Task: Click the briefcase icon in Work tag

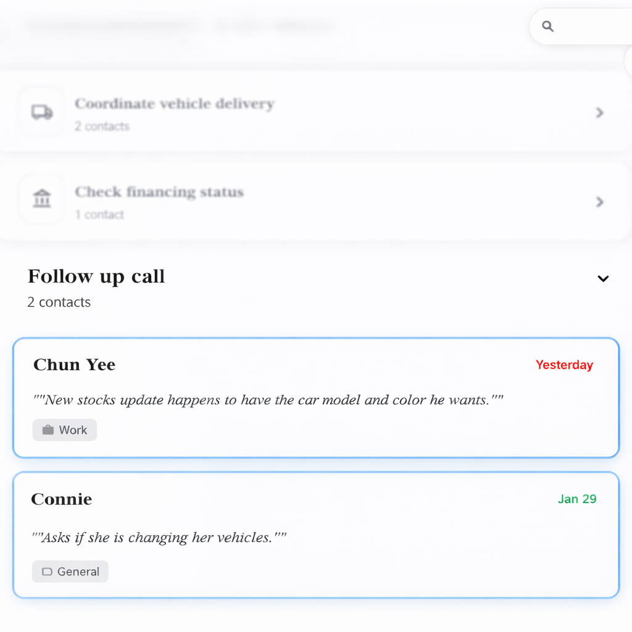Action: [48, 430]
